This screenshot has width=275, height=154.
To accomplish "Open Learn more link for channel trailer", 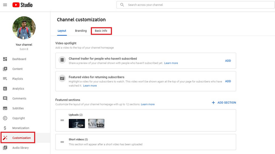I will tap(171, 63).
